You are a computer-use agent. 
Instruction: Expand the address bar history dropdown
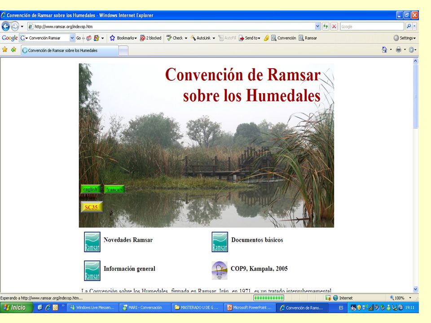point(318,26)
